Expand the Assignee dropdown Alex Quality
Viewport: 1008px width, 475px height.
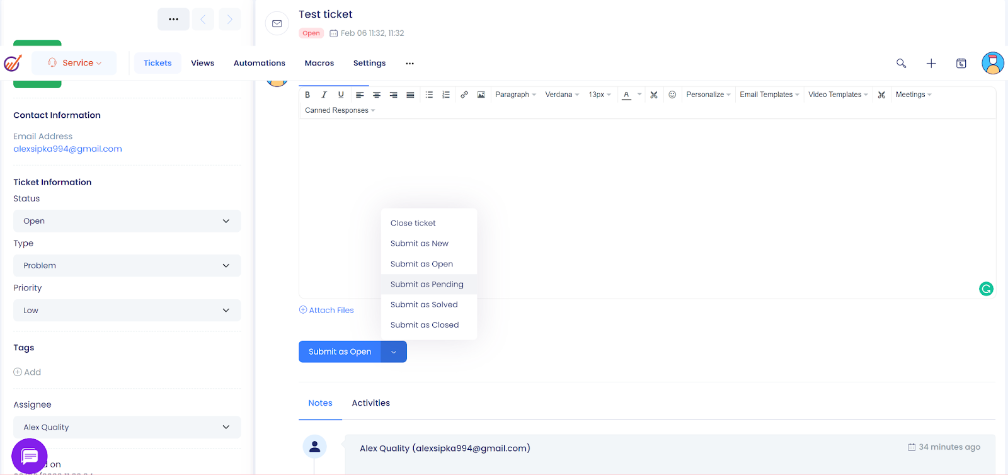[x=127, y=427]
